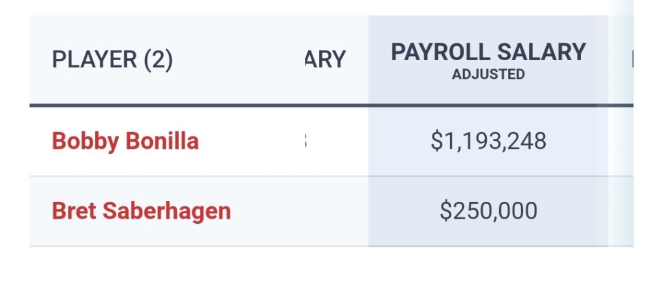Click the player count '(2)' in the header

pyautogui.click(x=158, y=60)
